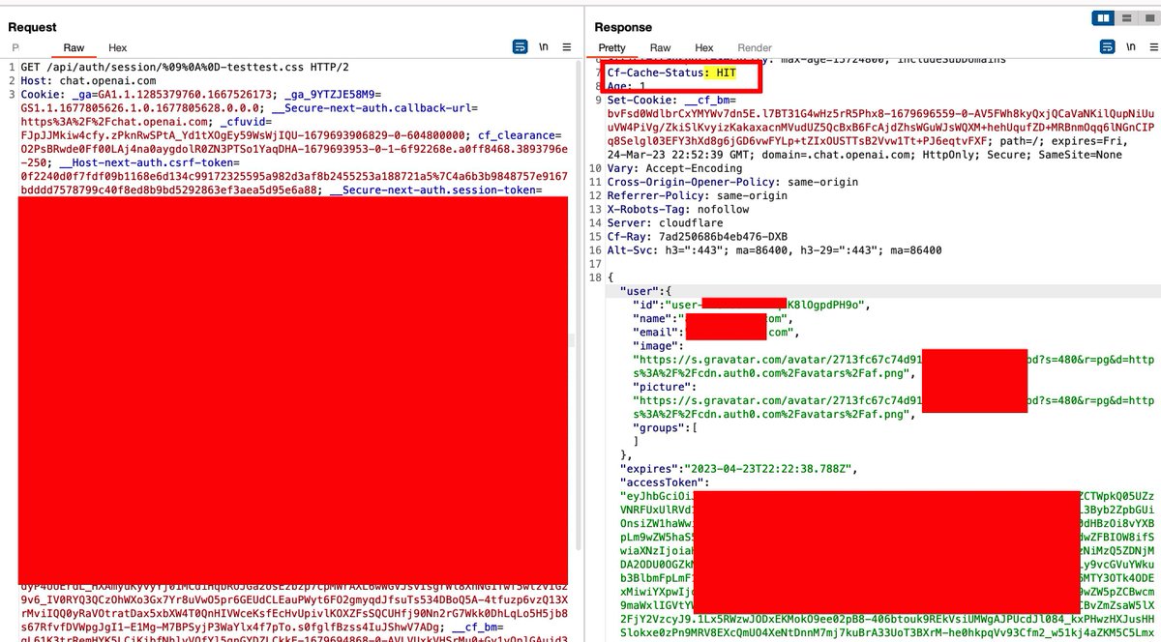This screenshot has width=1161, height=642.
Task: Click the 'Referrer-Policy: same-origin' header line
Action: tap(698, 195)
